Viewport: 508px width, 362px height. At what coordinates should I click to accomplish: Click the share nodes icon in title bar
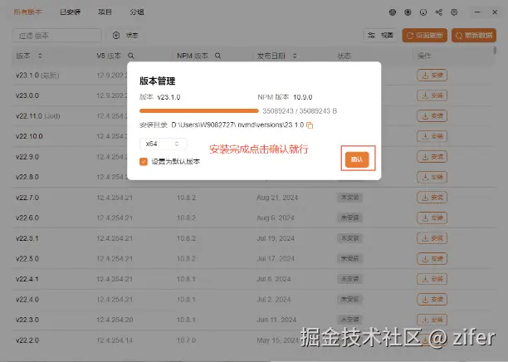pos(438,12)
